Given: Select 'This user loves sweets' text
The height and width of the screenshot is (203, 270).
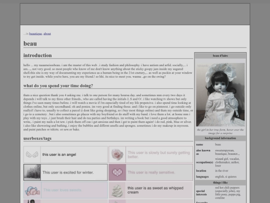Looking at the screenshot, I should pyautogui.click(x=62, y=190).
